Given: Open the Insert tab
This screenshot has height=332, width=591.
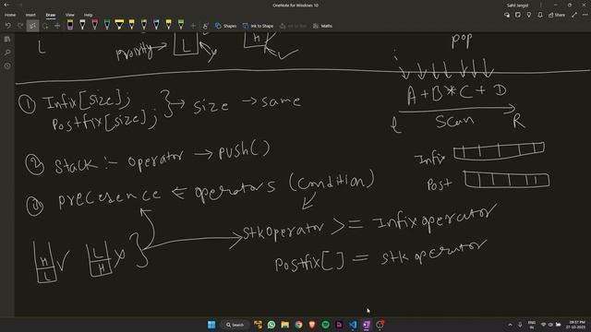Looking at the screenshot, I should click(30, 15).
